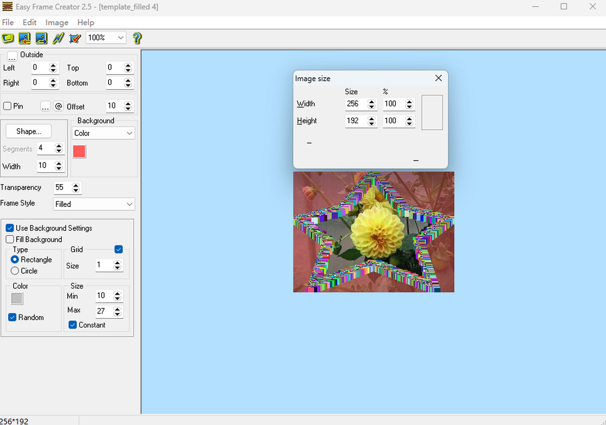Screen dimensions: 606x425
Task: Increase the Top outside value
Action: [x=128, y=65]
